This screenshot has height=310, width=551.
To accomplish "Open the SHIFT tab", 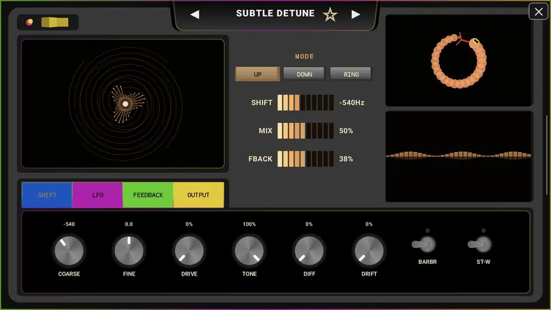I will click(47, 195).
